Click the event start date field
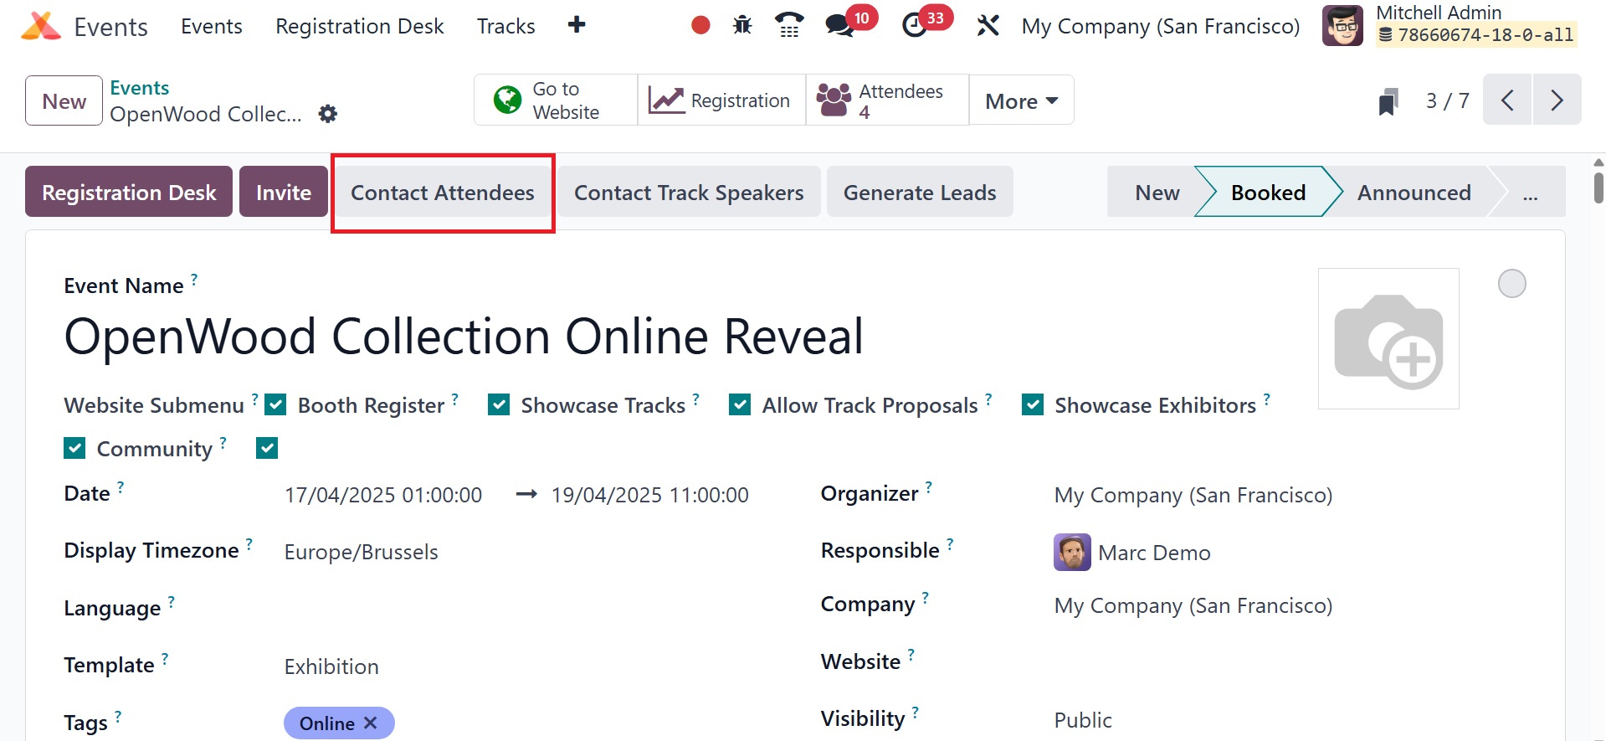Image resolution: width=1606 pixels, height=741 pixels. point(383,496)
